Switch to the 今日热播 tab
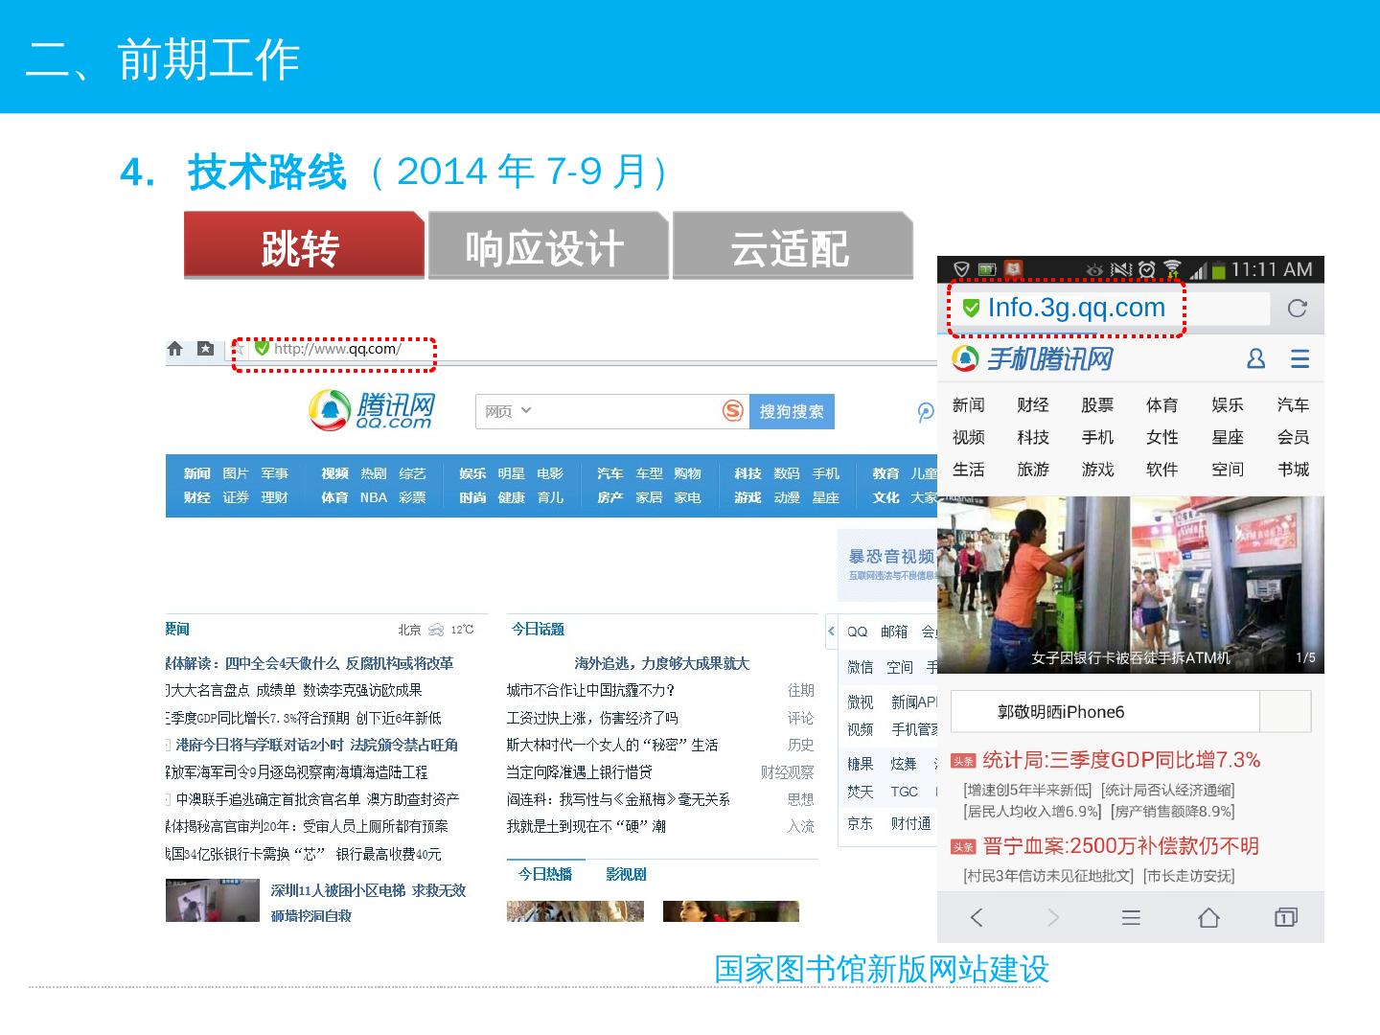The image size is (1380, 1035). point(545,874)
